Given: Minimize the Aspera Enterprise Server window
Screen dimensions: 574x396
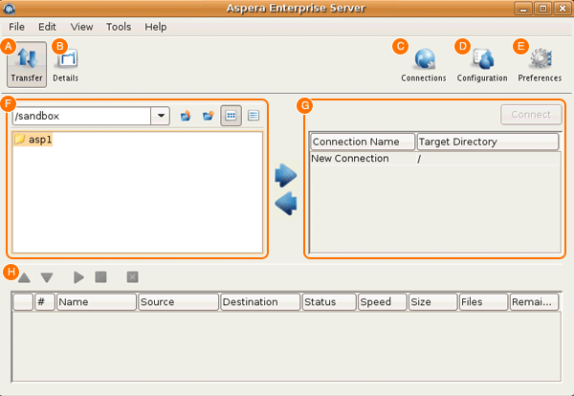Looking at the screenshot, I should pyautogui.click(x=523, y=9).
